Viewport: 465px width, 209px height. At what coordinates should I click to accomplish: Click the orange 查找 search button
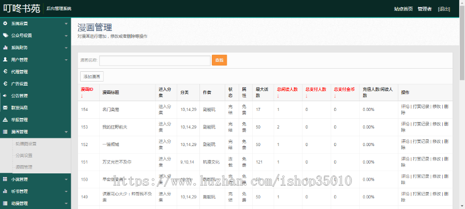220,60
